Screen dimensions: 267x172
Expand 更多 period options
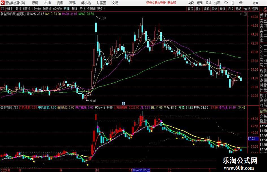coord(101,9)
